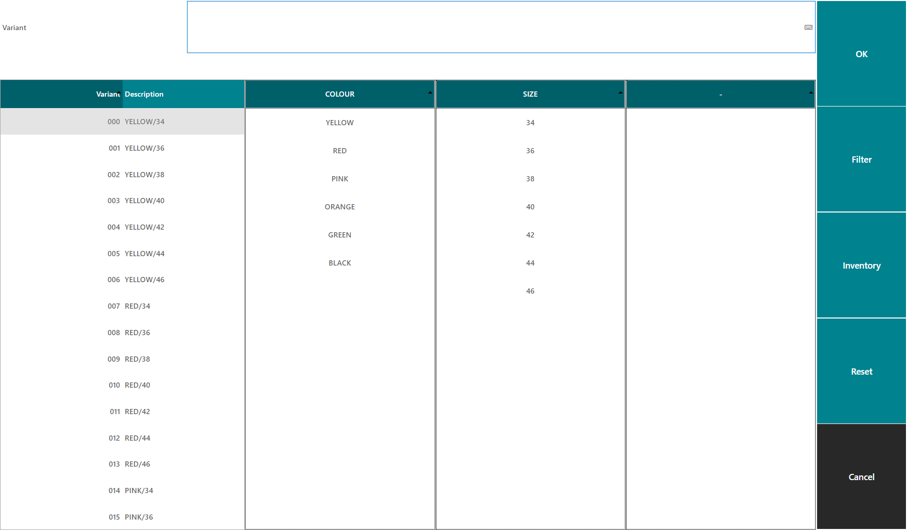This screenshot has width=907, height=530.
Task: Select variant row 004 YELLOW/42
Action: (x=122, y=227)
